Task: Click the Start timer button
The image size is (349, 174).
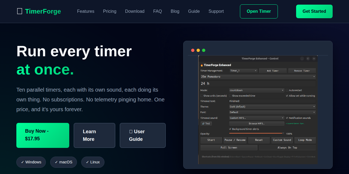Action: [211, 140]
